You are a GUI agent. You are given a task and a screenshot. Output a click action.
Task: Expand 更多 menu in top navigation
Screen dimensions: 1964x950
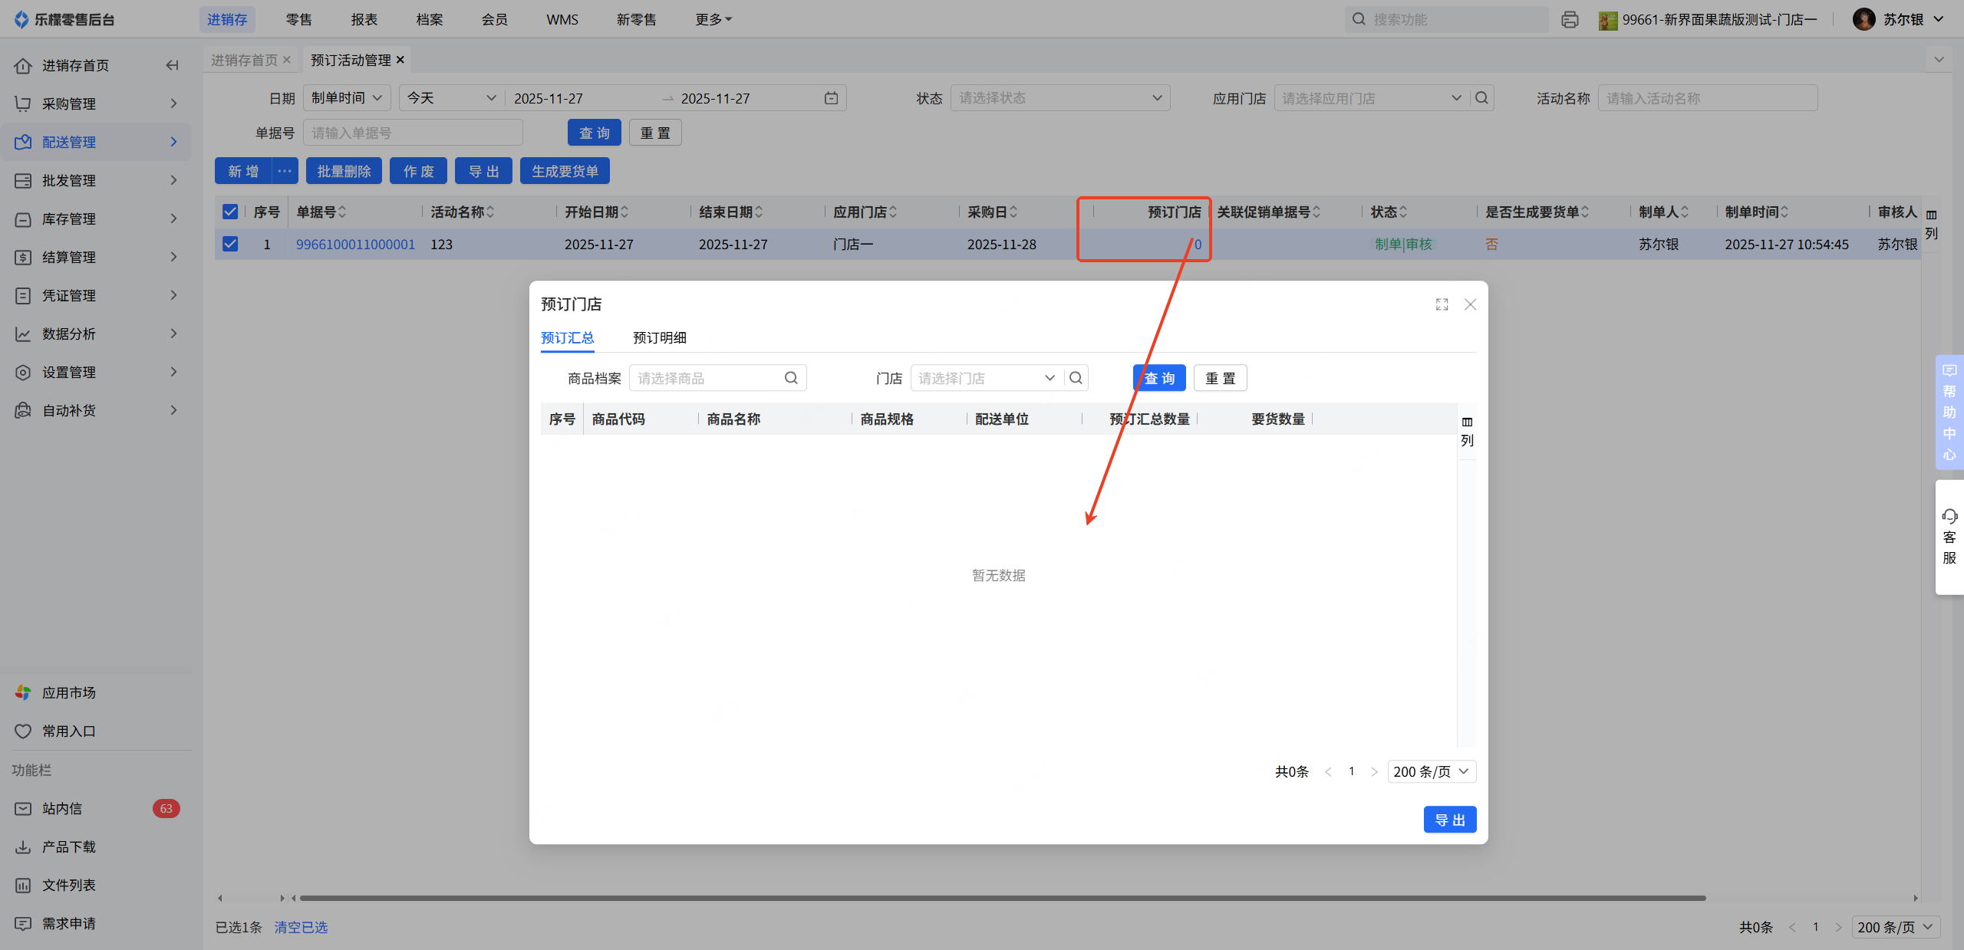point(713,19)
